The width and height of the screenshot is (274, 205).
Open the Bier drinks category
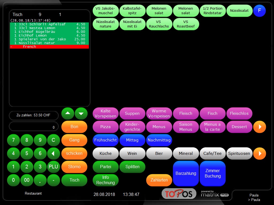point(159,153)
